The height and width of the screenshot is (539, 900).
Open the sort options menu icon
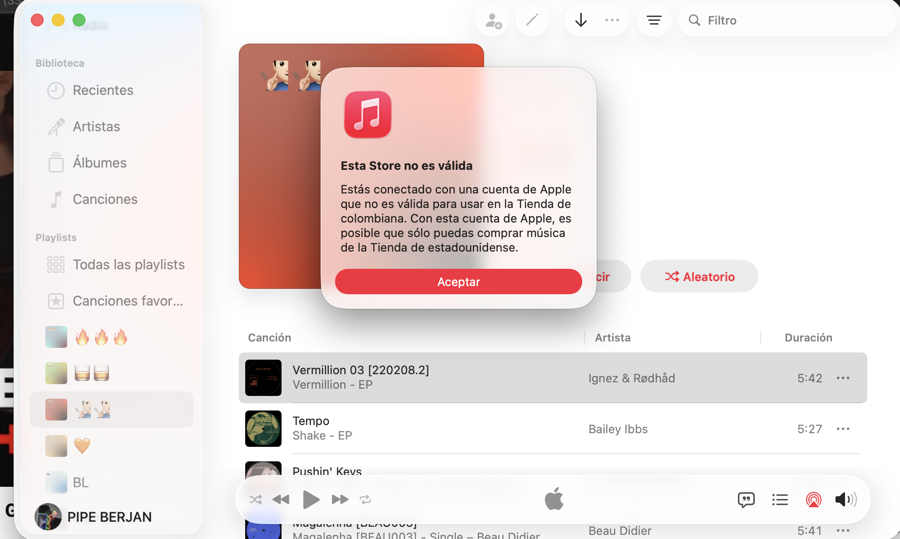point(654,20)
